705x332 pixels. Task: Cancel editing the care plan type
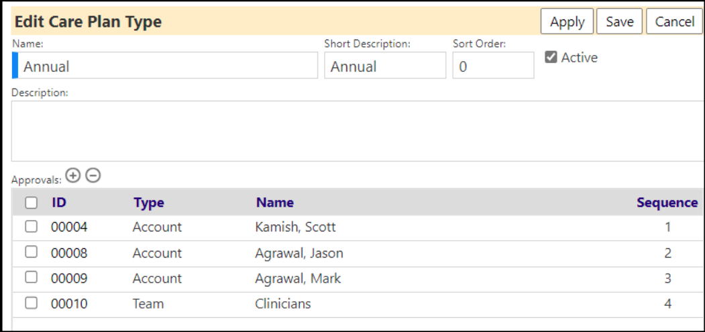pyautogui.click(x=675, y=21)
